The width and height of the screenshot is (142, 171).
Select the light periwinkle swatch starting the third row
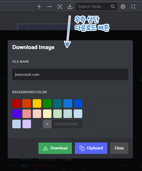pyautogui.click(x=17, y=124)
